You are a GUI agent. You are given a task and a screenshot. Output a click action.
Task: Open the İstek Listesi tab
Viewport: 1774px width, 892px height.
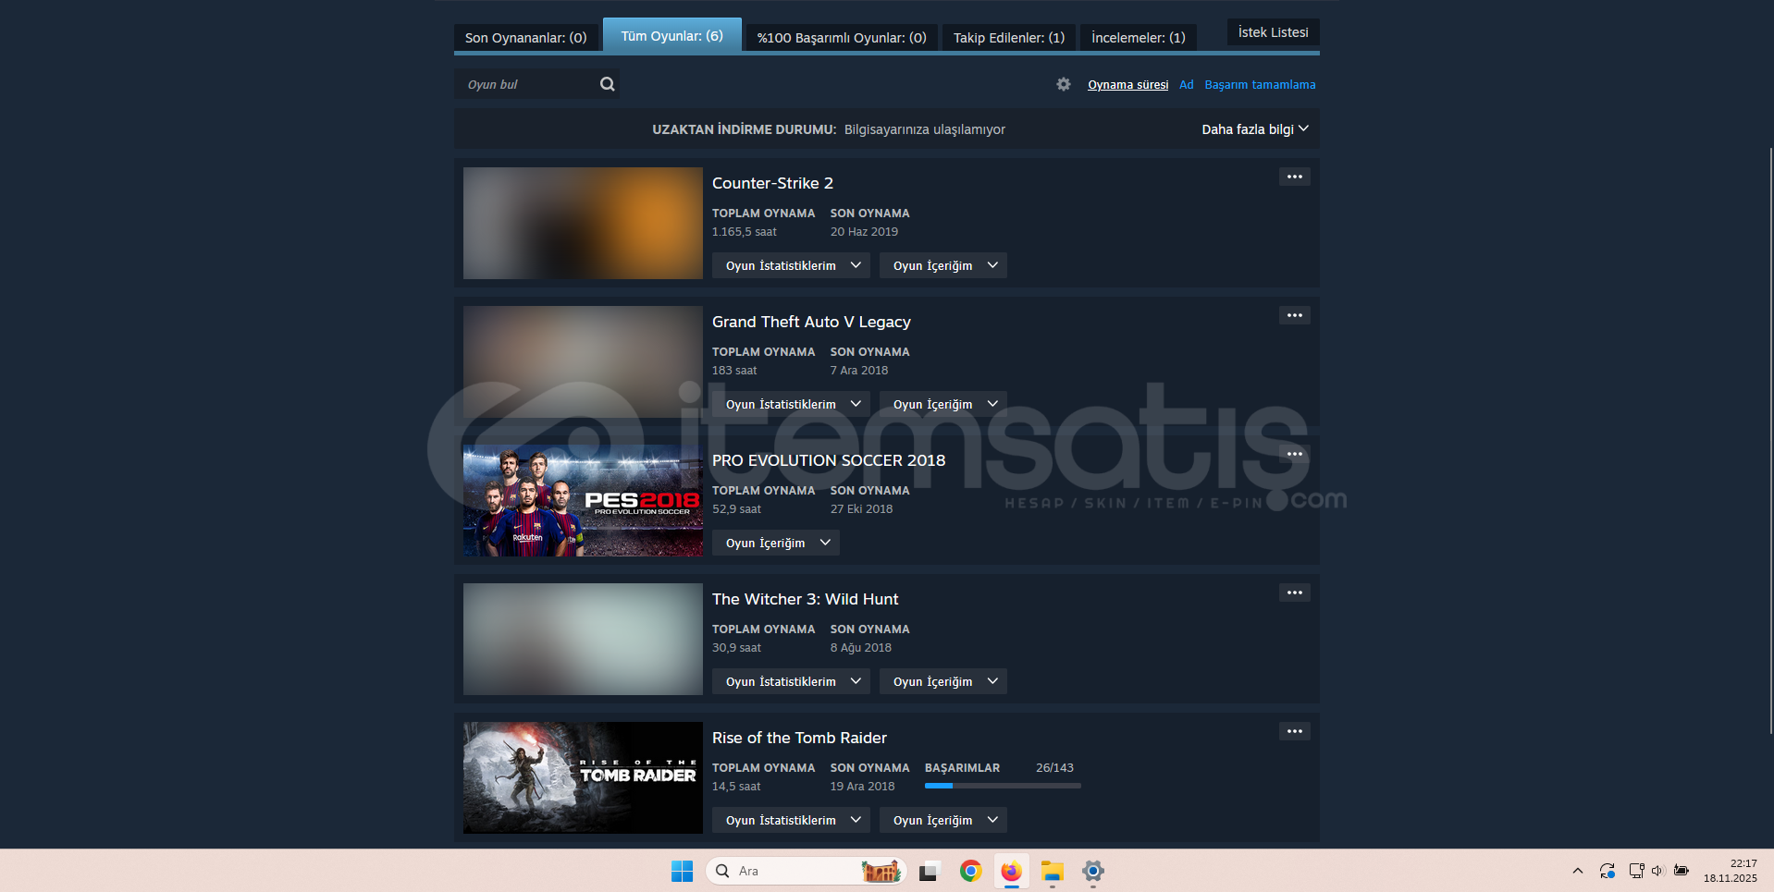coord(1274,32)
